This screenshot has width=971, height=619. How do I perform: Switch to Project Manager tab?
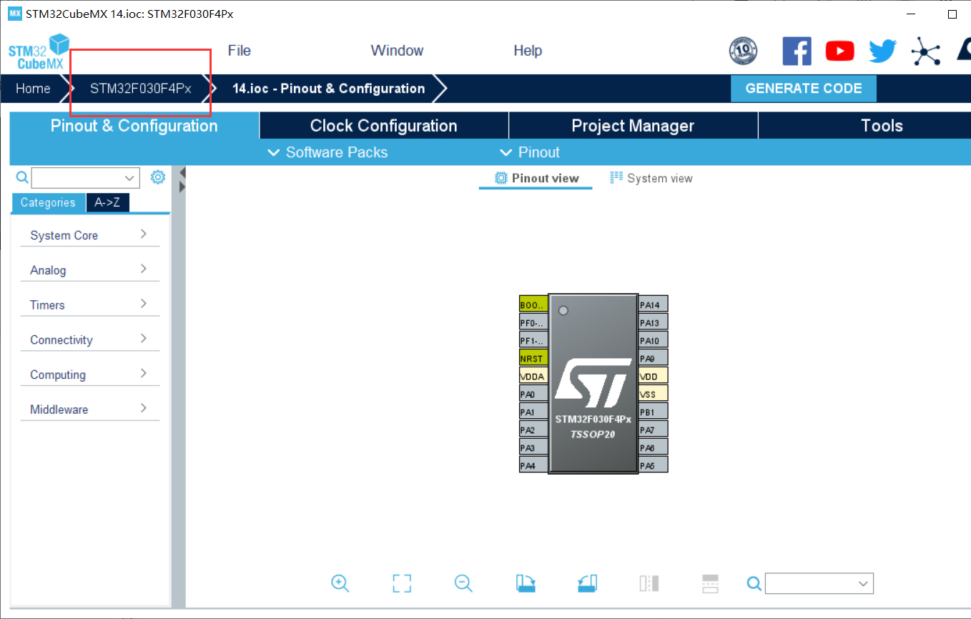pos(634,126)
